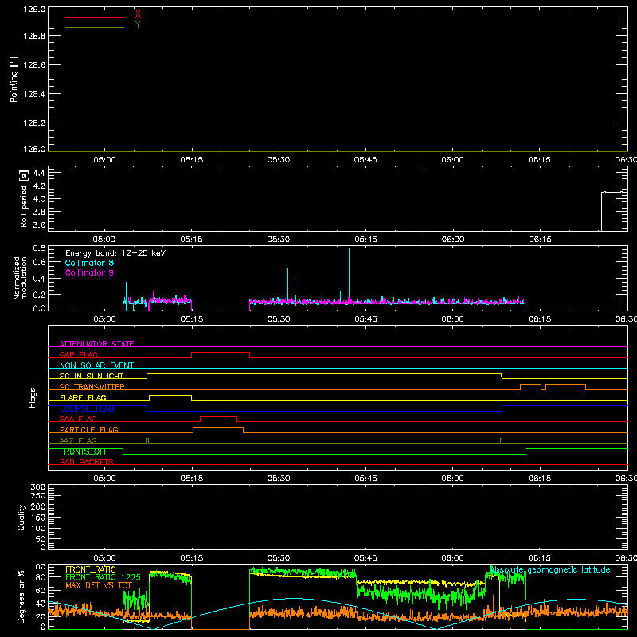Viewport: 637px width, 637px height.
Task: Click the 06:00 label under Flags plot
Action: (452, 479)
